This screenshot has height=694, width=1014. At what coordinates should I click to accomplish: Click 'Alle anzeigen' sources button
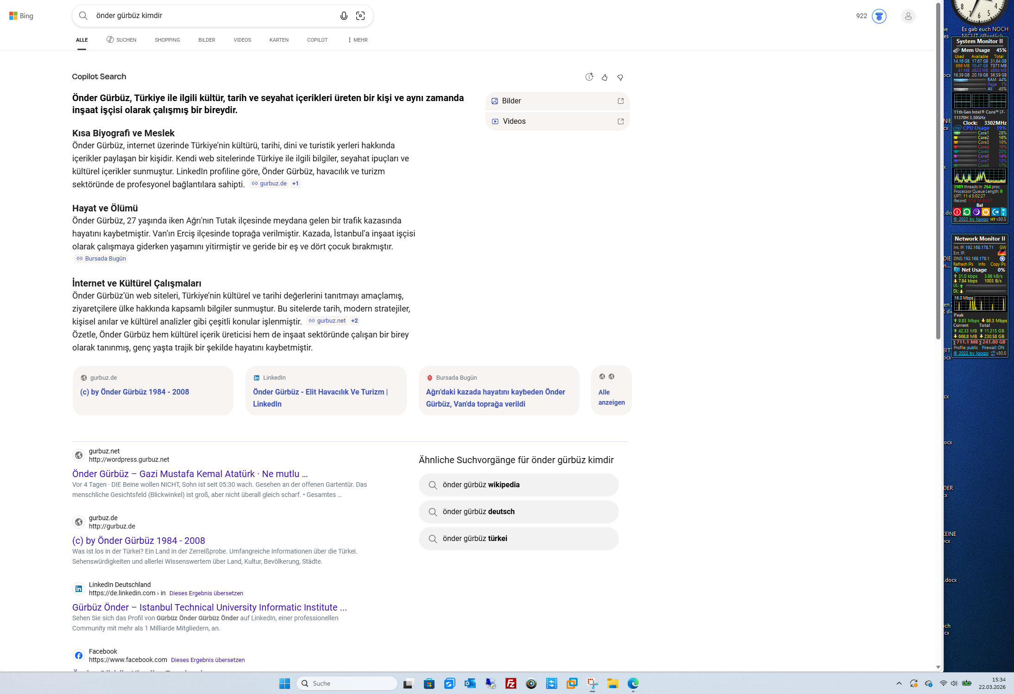pos(611,397)
